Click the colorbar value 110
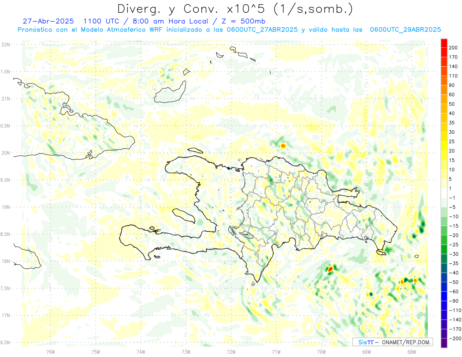Viewport: 462px width, 357px height. tap(453, 76)
